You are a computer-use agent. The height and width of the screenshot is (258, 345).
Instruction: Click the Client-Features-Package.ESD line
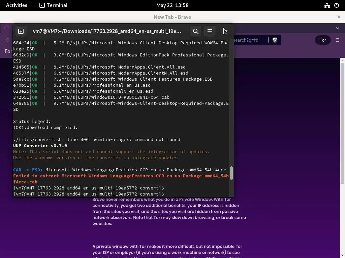(x=113, y=79)
